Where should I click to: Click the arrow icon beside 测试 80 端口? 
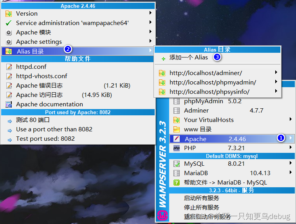(10, 121)
